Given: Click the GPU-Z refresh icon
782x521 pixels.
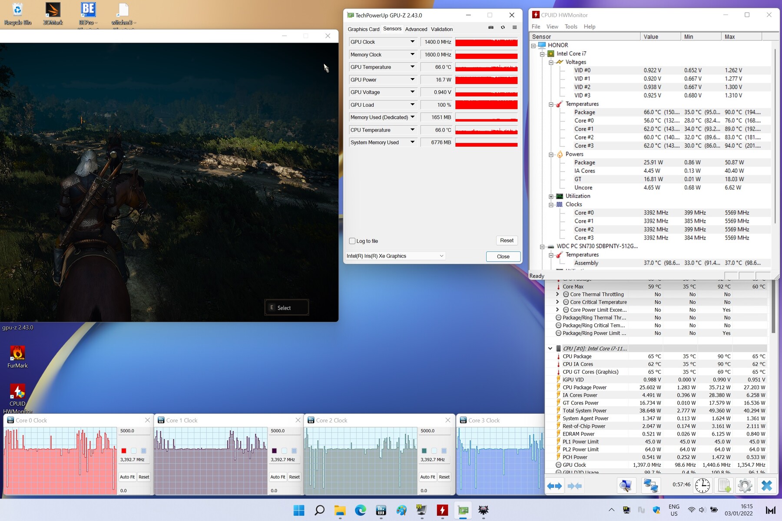Looking at the screenshot, I should tap(503, 27).
